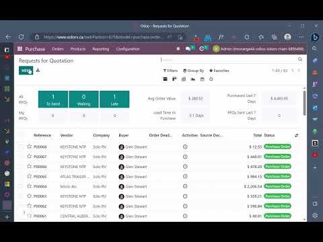Toggle favorite star for P00068

click(29, 147)
